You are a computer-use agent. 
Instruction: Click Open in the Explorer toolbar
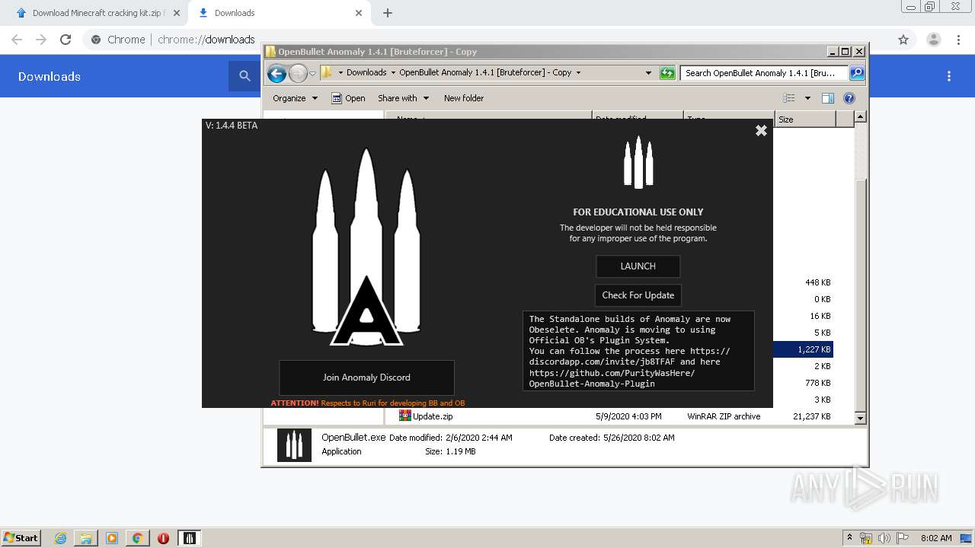(x=348, y=98)
